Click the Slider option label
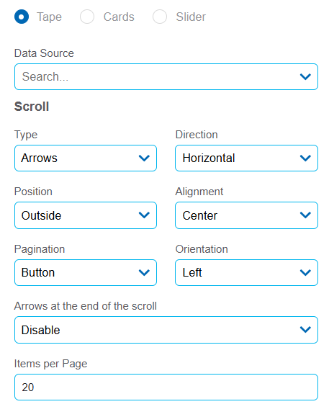The height and width of the screenshot is (417, 329). [191, 17]
